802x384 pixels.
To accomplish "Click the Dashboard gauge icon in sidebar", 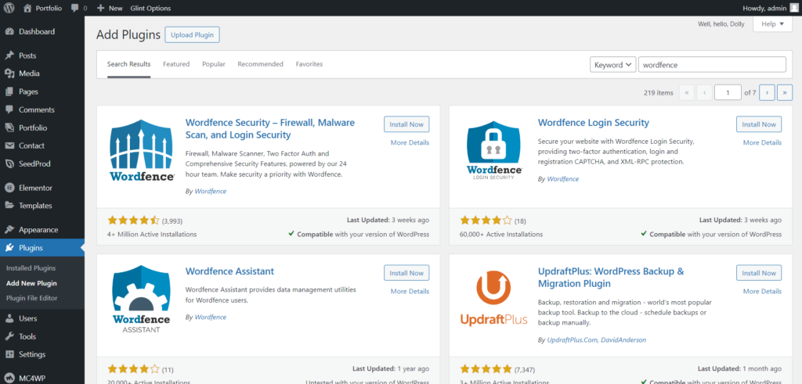I will pyautogui.click(x=9, y=31).
